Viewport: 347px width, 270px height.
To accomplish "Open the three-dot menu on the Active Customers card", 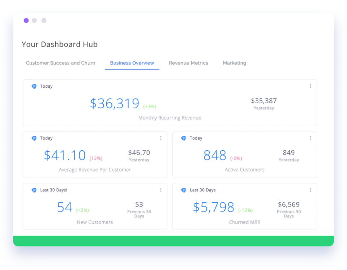I will tap(310, 138).
